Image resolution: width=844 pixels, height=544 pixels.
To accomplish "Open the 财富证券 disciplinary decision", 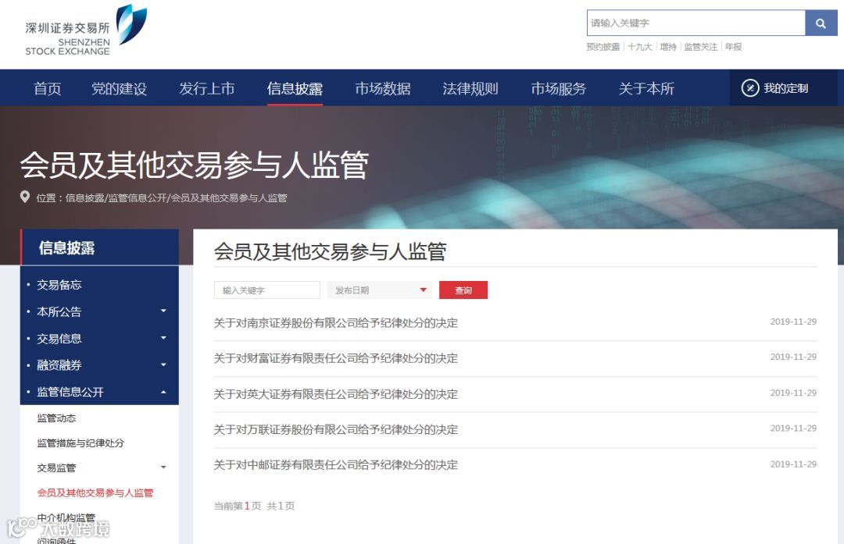I will tap(335, 358).
